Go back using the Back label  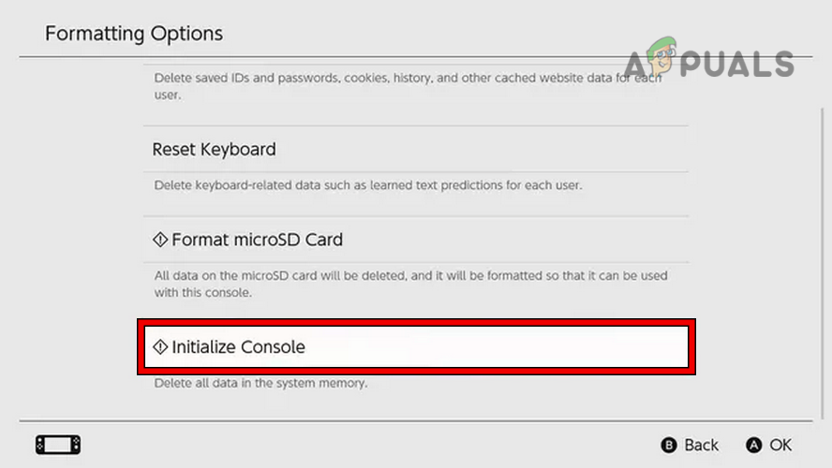click(701, 445)
